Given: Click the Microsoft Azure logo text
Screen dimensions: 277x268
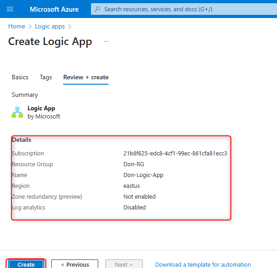Looking at the screenshot, I should point(54,9).
